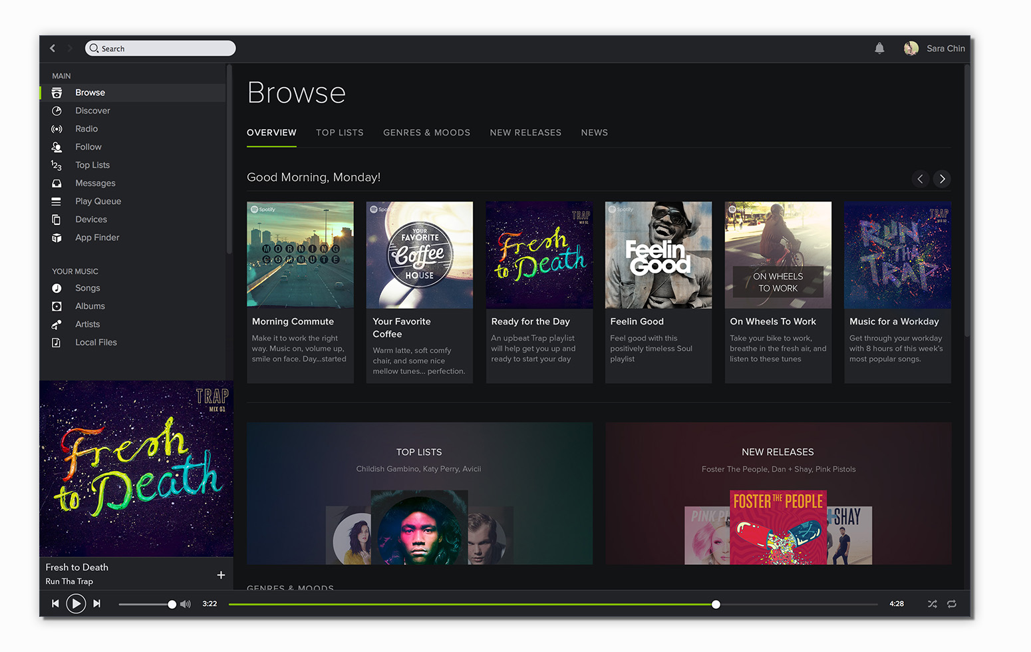Switch to the Top Lists tab
Viewport: 1031px width, 652px height.
coord(340,132)
